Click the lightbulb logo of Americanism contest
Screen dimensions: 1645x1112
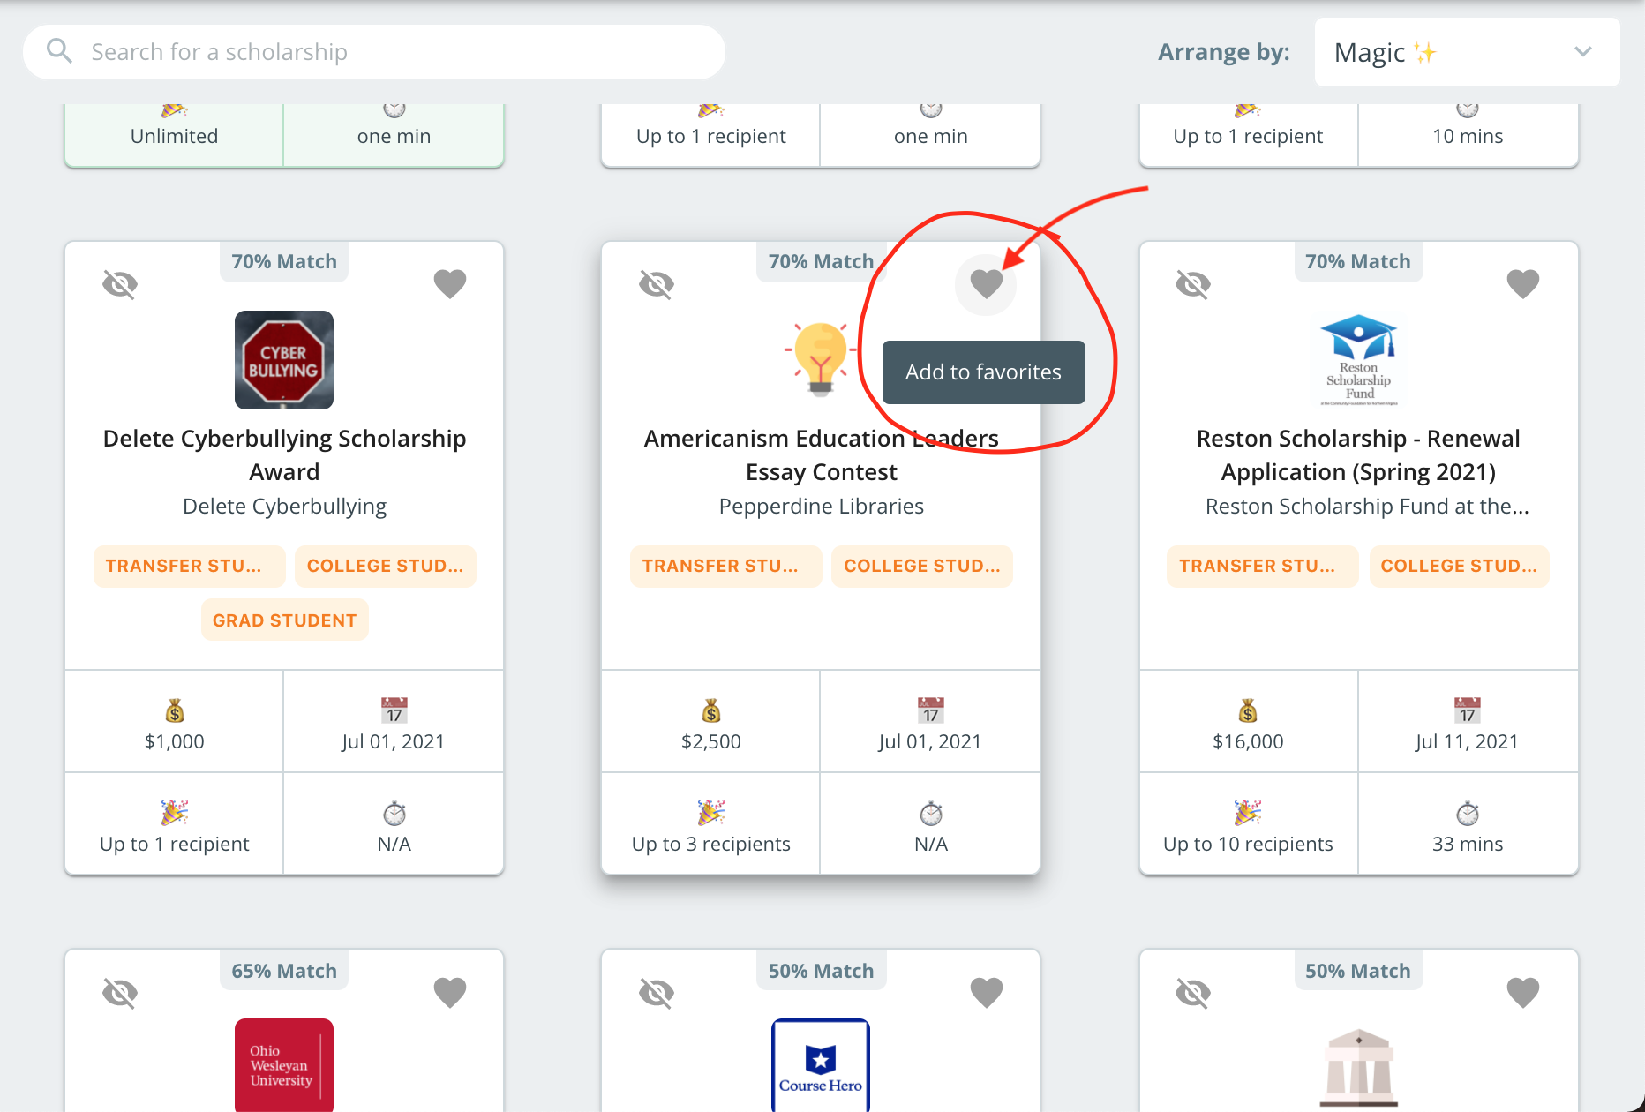pyautogui.click(x=820, y=359)
